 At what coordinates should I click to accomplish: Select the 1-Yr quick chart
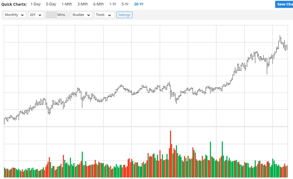(x=113, y=4)
